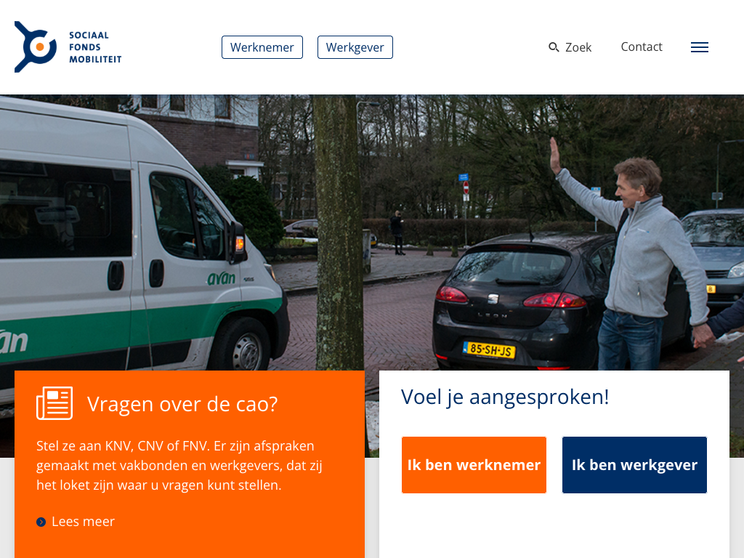This screenshot has height=558, width=744.
Task: Click the Sociaal Fonds Mobiliteit logo text
Action: (x=95, y=47)
